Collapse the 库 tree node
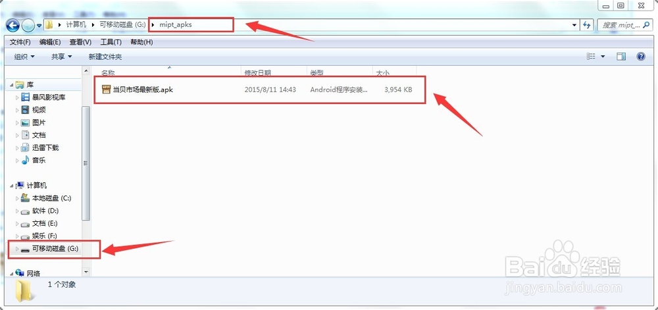 (12, 85)
